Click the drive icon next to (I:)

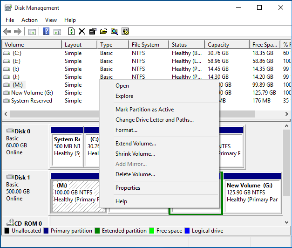(7, 69)
